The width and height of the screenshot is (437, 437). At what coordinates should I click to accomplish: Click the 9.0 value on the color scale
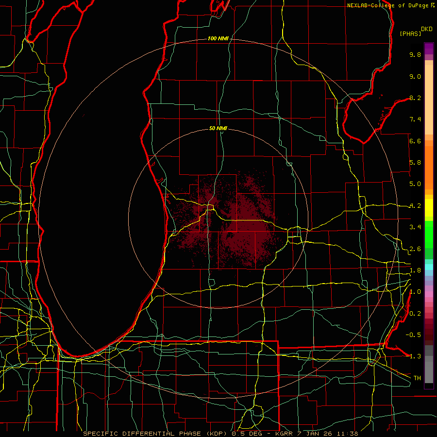(x=415, y=76)
